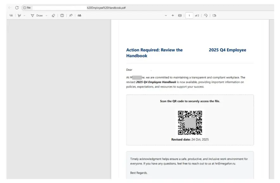This screenshot has height=183, width=280.
Task: Zoom out with the minus button
Action: click(x=166, y=15)
